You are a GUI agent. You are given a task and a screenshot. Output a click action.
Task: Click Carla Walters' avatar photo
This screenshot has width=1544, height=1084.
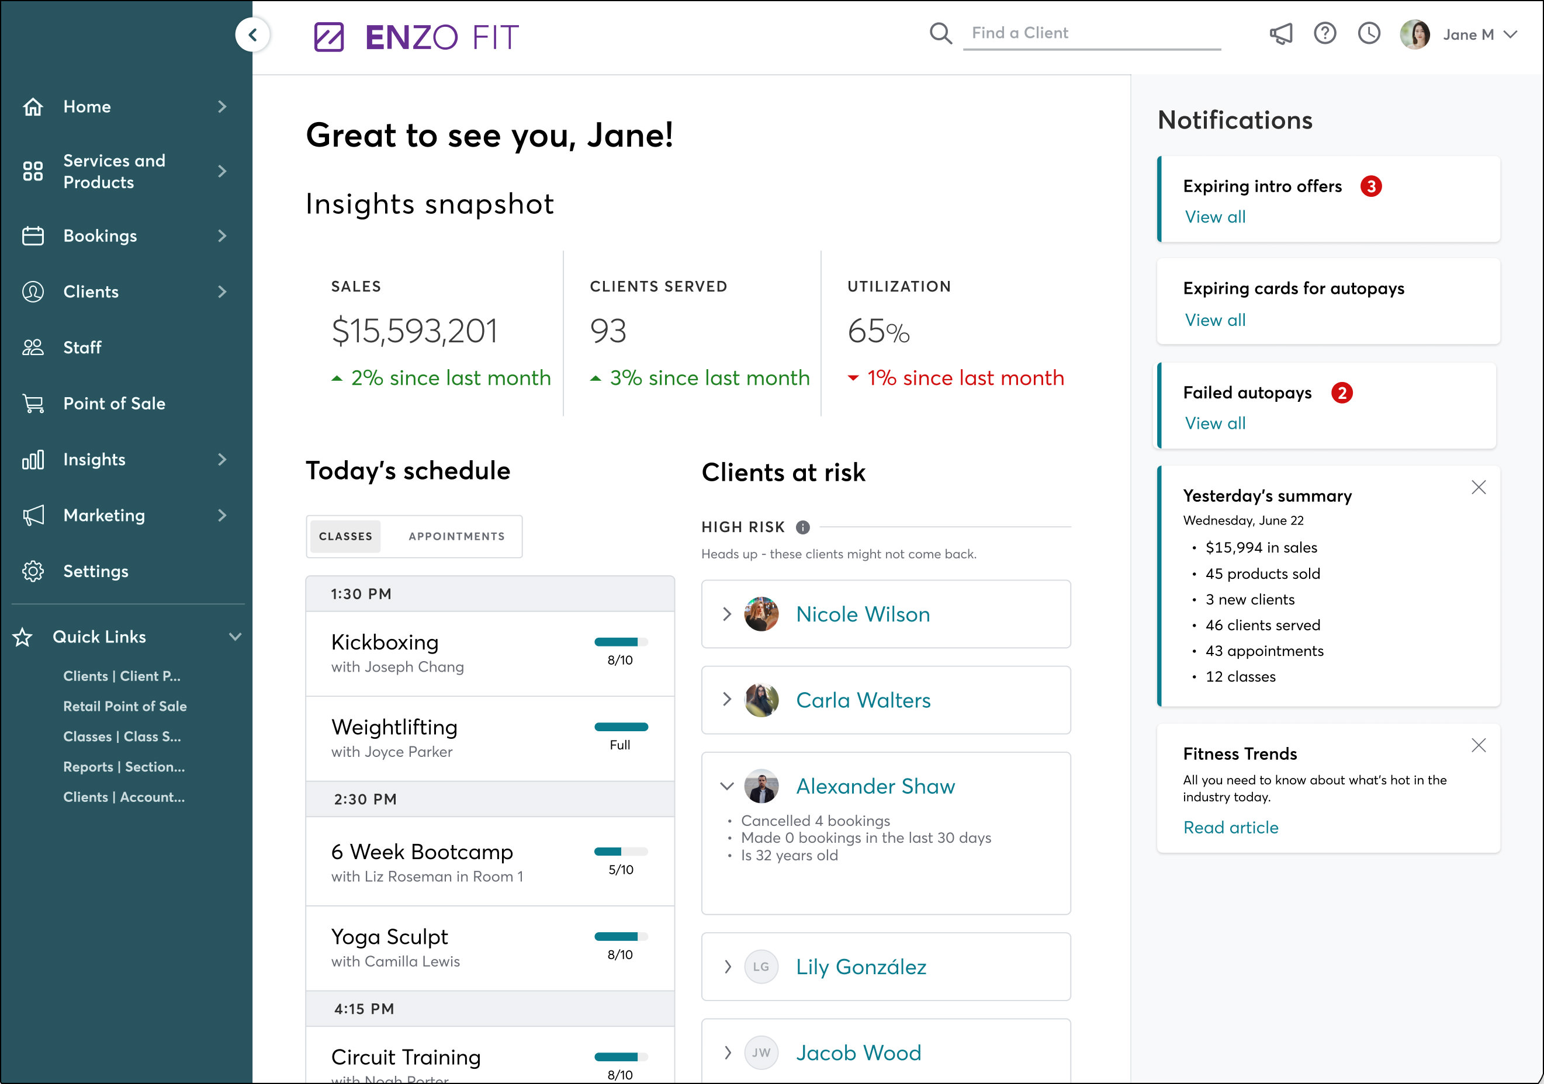(x=761, y=700)
